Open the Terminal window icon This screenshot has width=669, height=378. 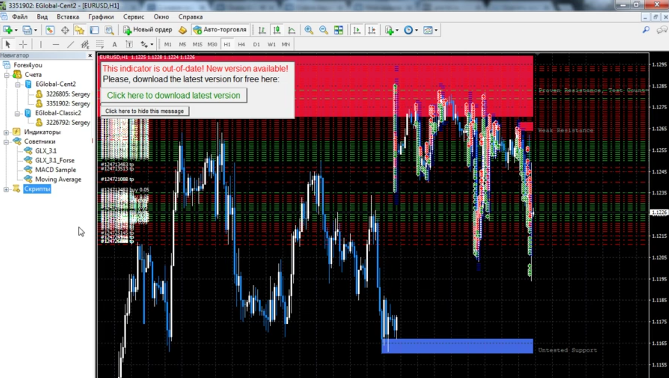[x=94, y=30]
